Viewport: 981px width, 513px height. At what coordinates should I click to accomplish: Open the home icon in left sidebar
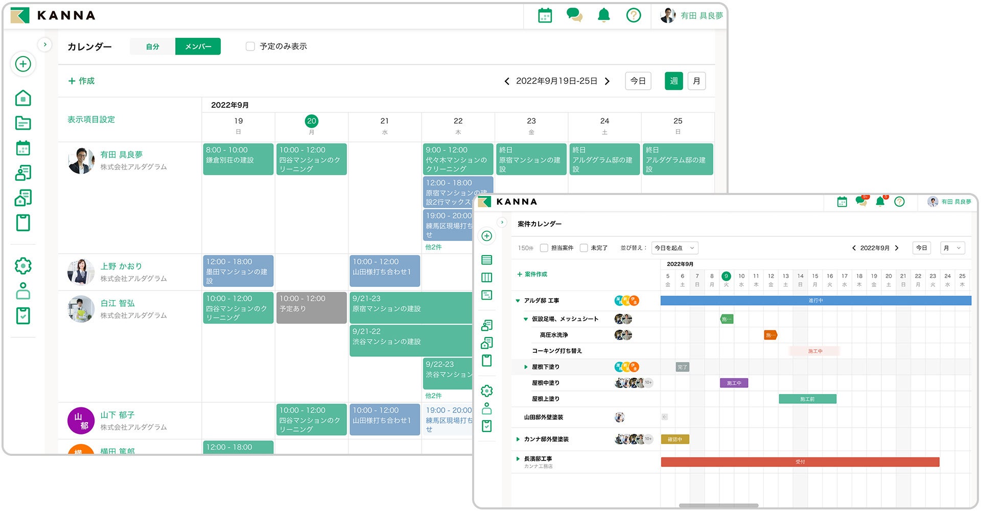coord(23,98)
